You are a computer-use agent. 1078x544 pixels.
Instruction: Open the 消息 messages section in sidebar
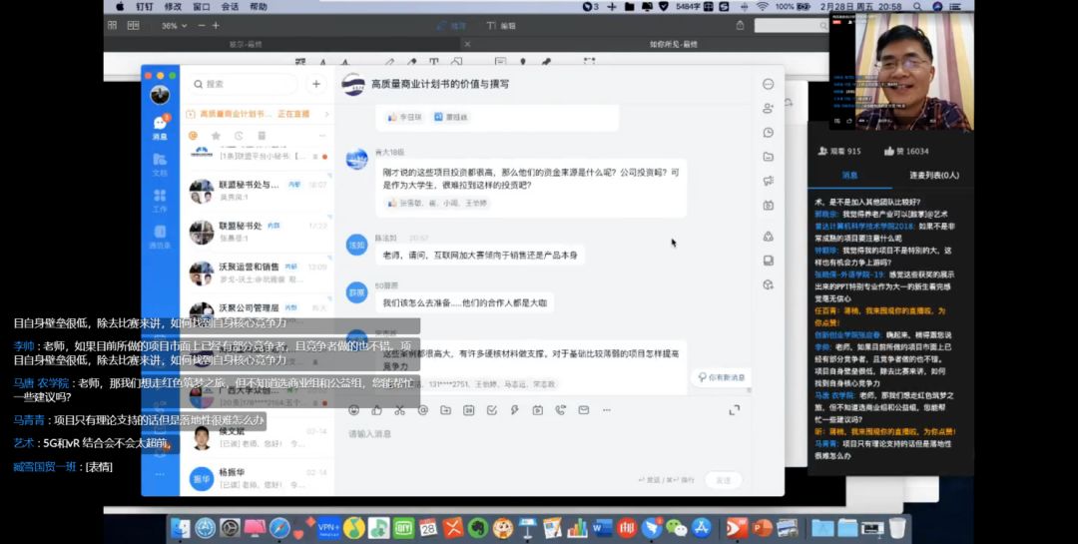[160, 127]
